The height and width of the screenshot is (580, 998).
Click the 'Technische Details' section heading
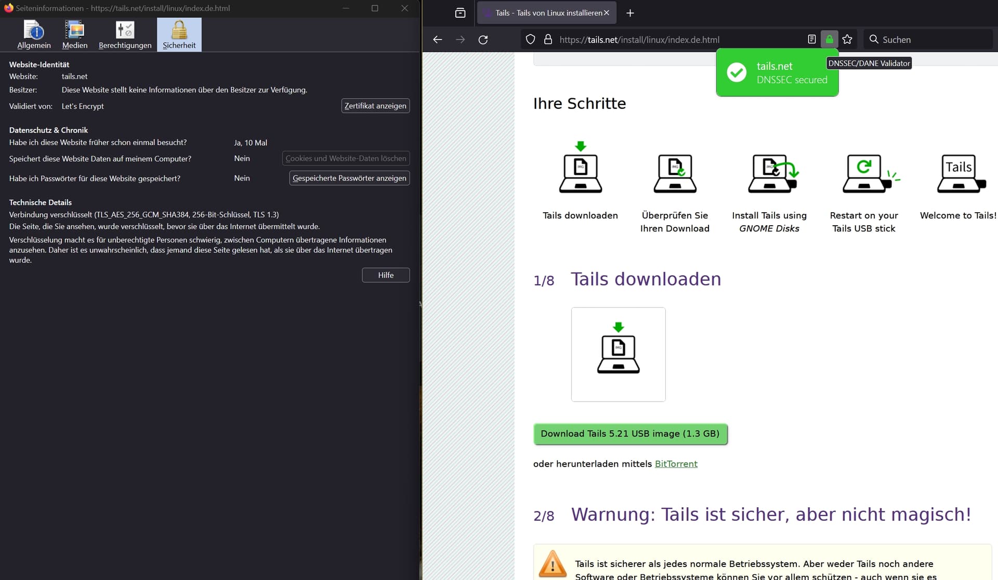pyautogui.click(x=40, y=202)
